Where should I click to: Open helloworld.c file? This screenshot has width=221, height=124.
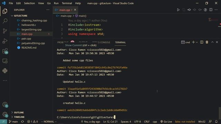tap(29, 25)
